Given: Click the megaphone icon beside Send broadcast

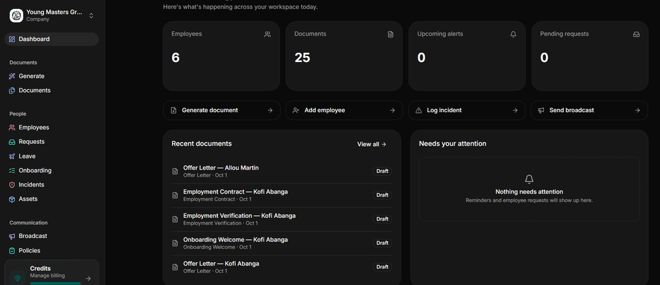Looking at the screenshot, I should (x=541, y=110).
